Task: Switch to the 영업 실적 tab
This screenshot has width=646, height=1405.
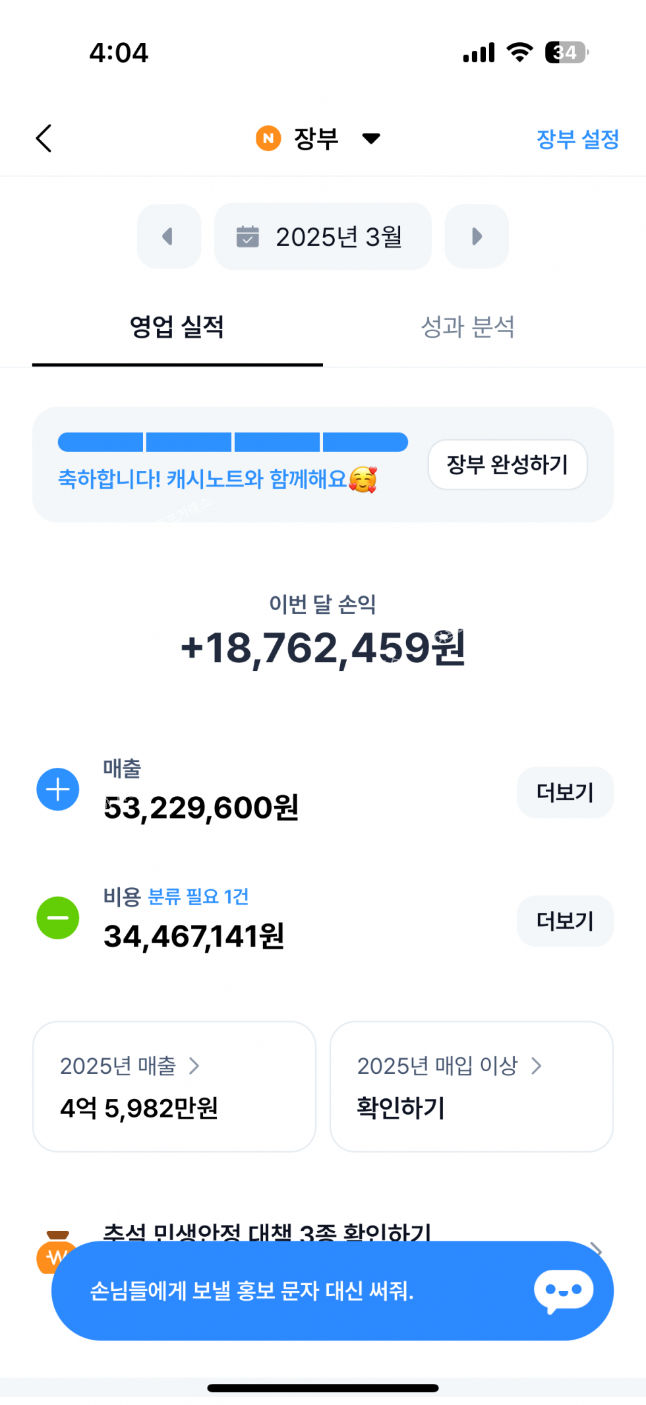Action: coord(177,327)
